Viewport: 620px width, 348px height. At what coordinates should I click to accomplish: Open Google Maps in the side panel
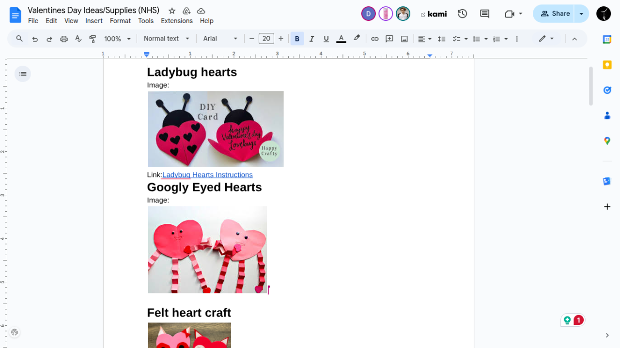[x=607, y=141]
